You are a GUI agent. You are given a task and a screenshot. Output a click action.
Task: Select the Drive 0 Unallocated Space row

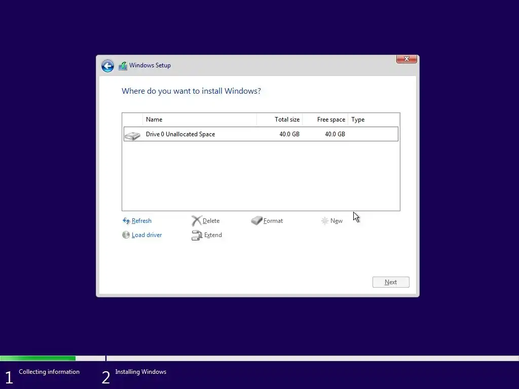[x=261, y=134]
